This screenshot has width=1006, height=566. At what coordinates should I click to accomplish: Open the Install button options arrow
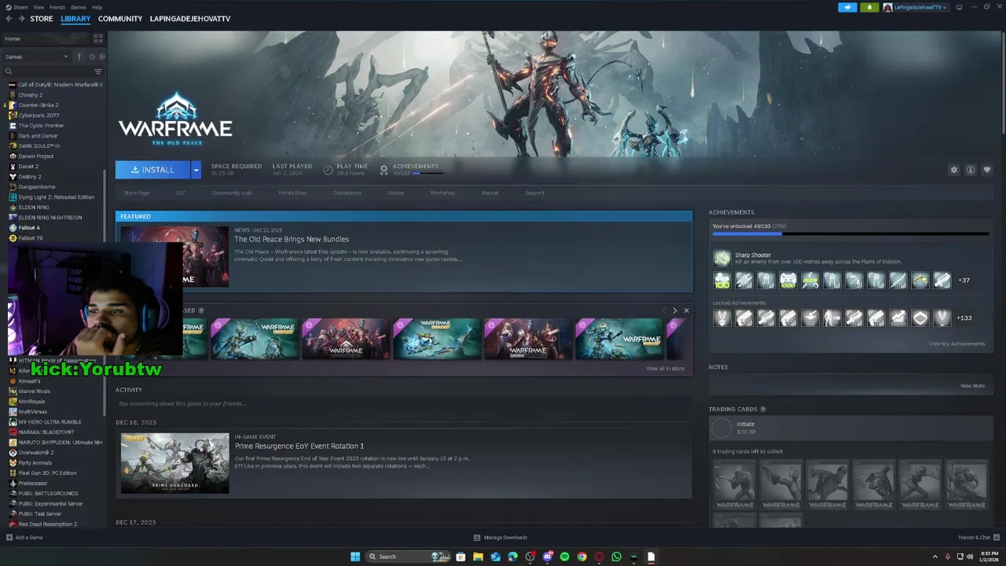pos(196,170)
